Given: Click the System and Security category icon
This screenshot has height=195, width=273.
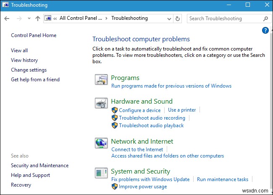Looking at the screenshot, I should click(x=101, y=173).
